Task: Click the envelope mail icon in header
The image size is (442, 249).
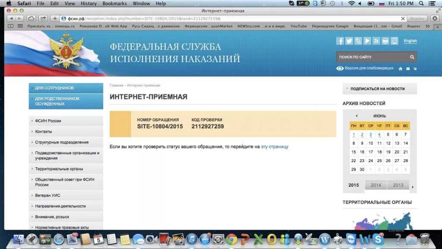Action: click(408, 69)
